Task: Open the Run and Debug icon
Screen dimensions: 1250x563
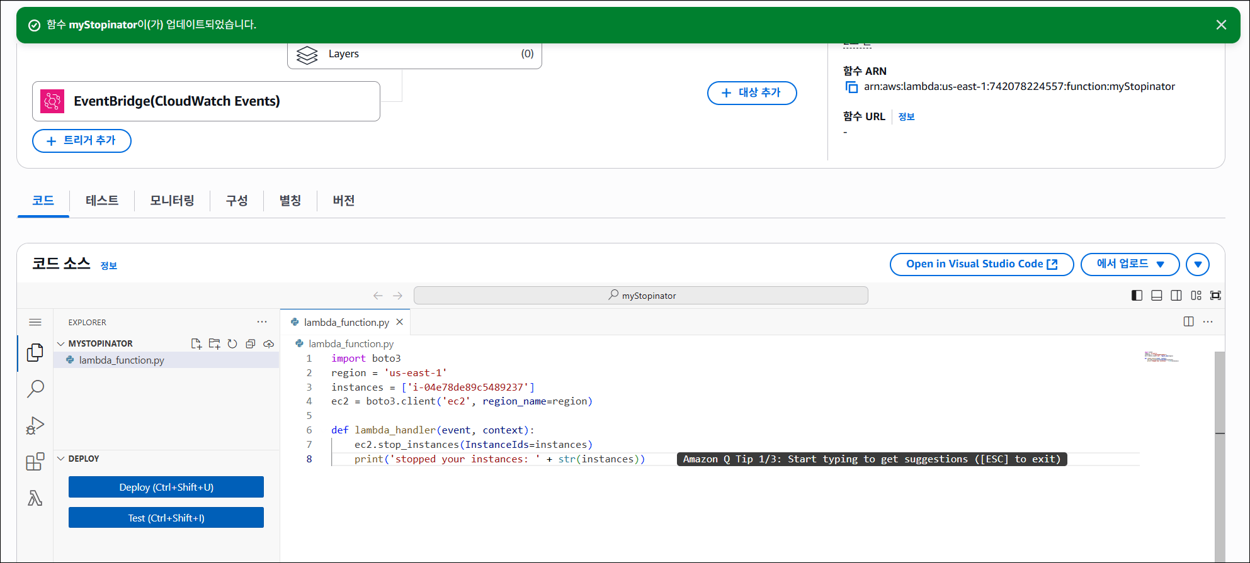Action: coord(35,426)
